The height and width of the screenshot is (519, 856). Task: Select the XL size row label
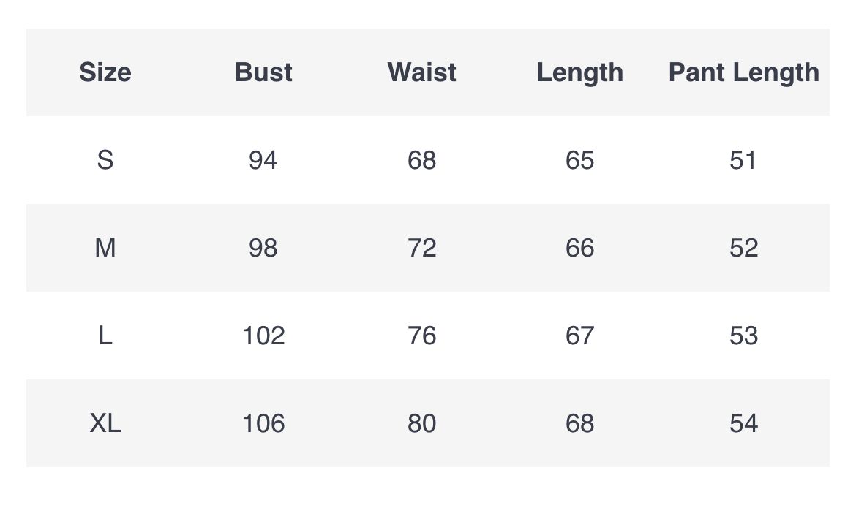pyautogui.click(x=105, y=423)
